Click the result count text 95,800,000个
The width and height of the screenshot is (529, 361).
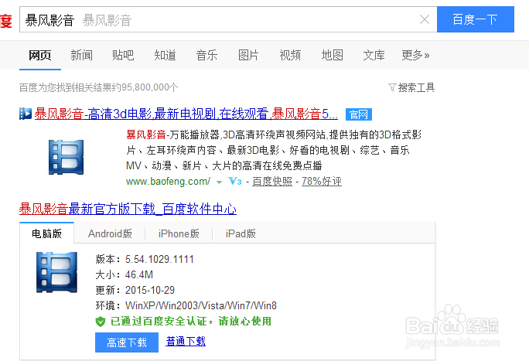(149, 87)
